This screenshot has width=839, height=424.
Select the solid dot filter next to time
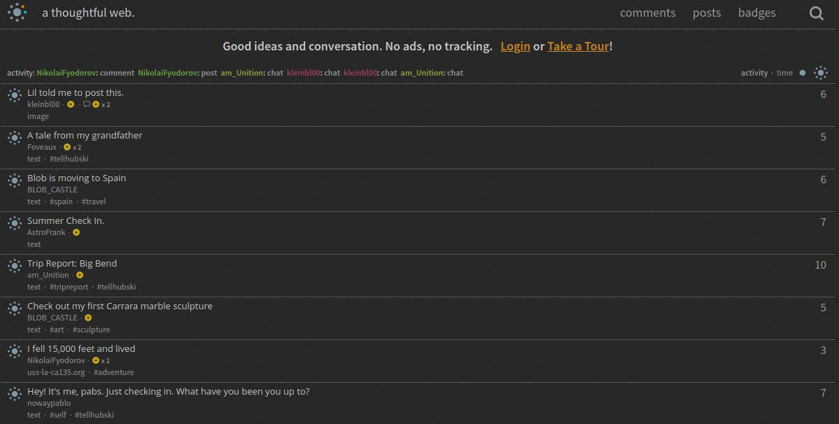pos(803,73)
